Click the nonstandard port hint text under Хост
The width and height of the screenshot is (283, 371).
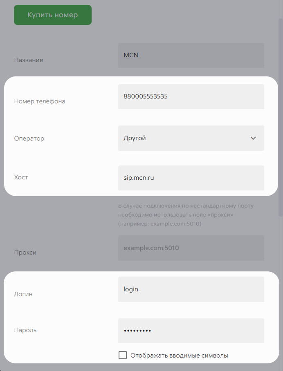[x=186, y=215]
